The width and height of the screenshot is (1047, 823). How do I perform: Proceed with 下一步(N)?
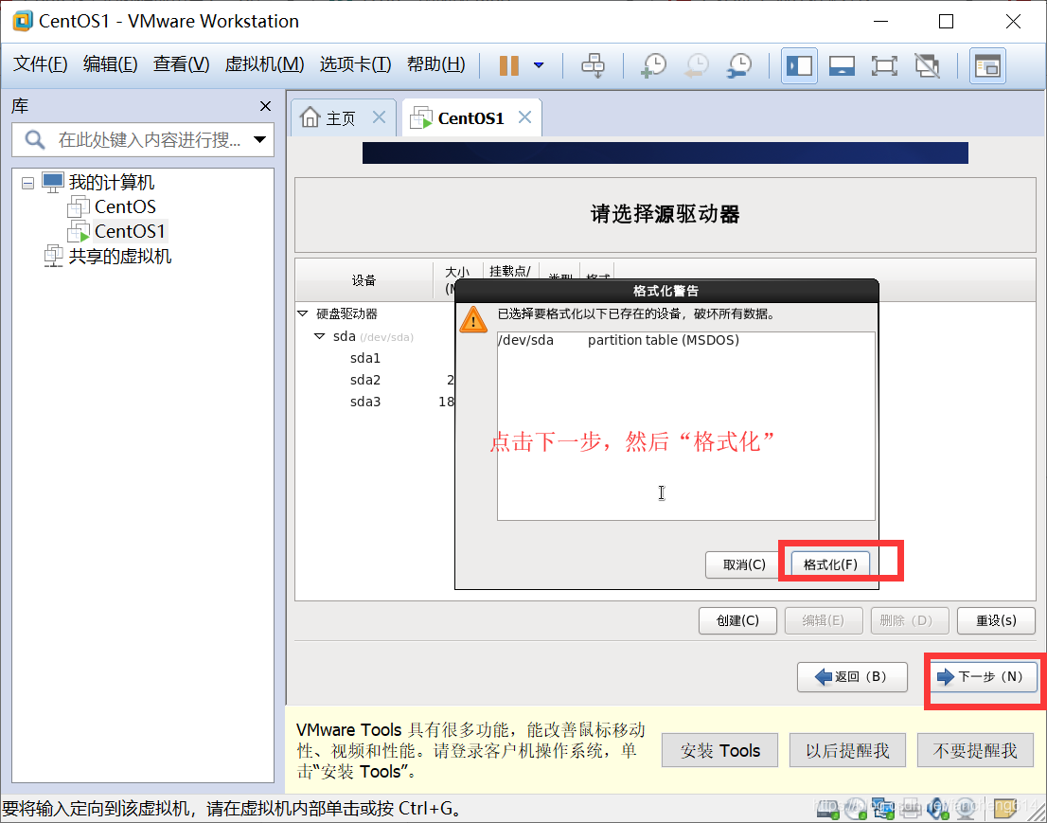coord(984,677)
